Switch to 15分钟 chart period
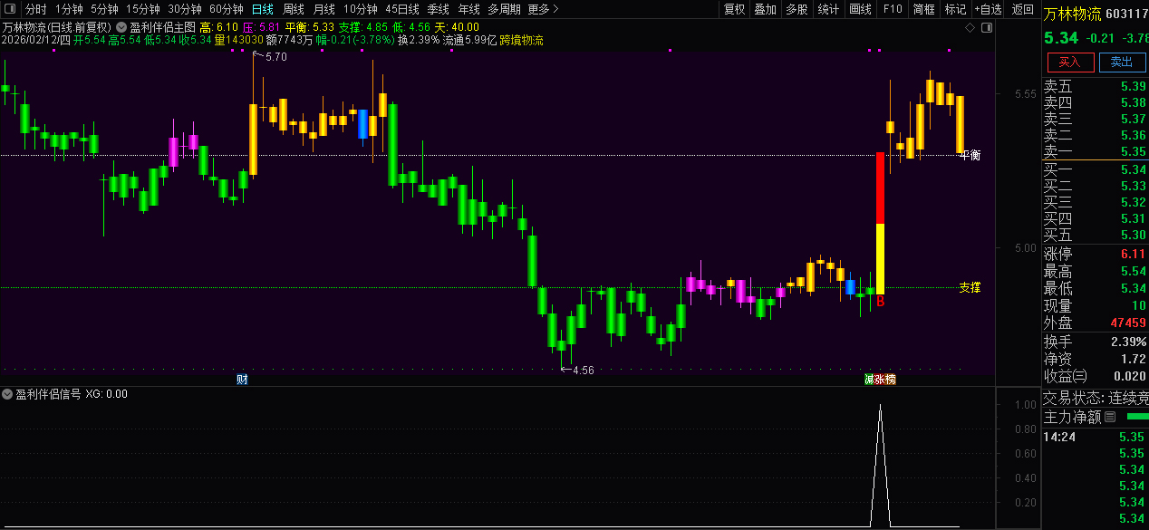The image size is (1149, 530). tap(142, 9)
